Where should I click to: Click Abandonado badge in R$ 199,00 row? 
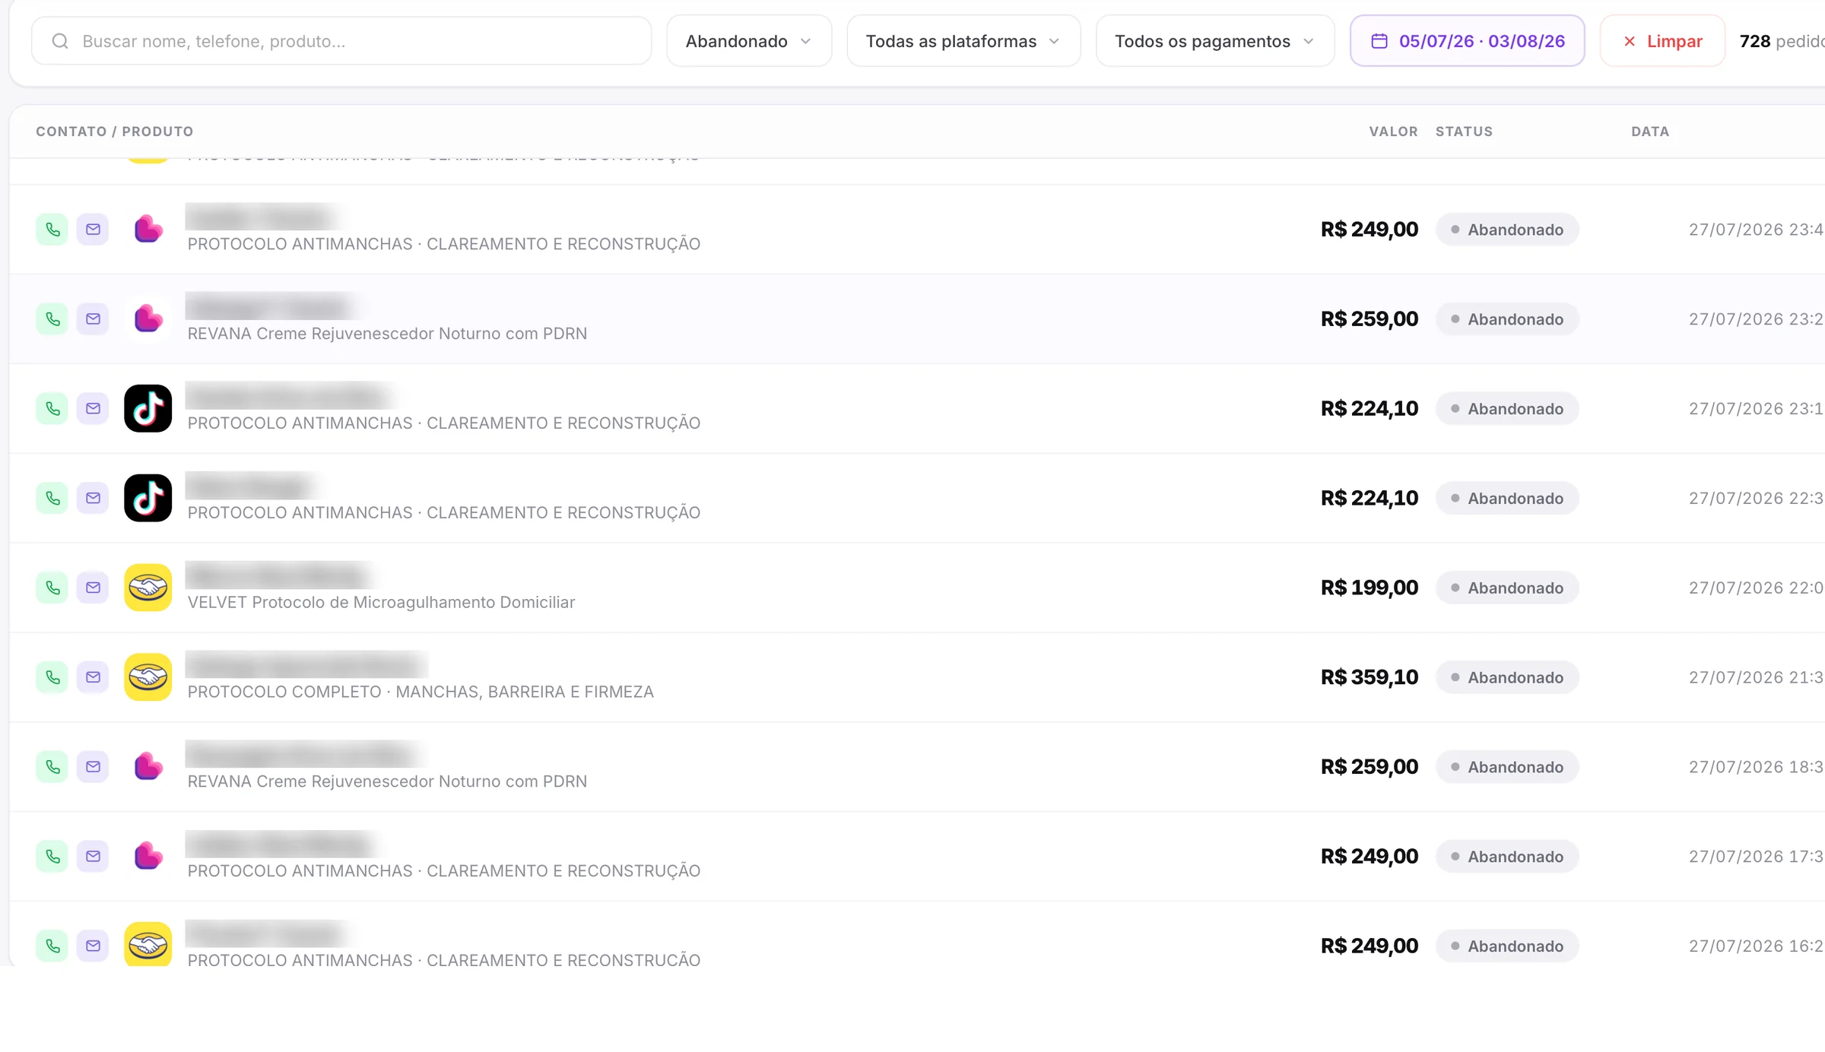(1507, 588)
